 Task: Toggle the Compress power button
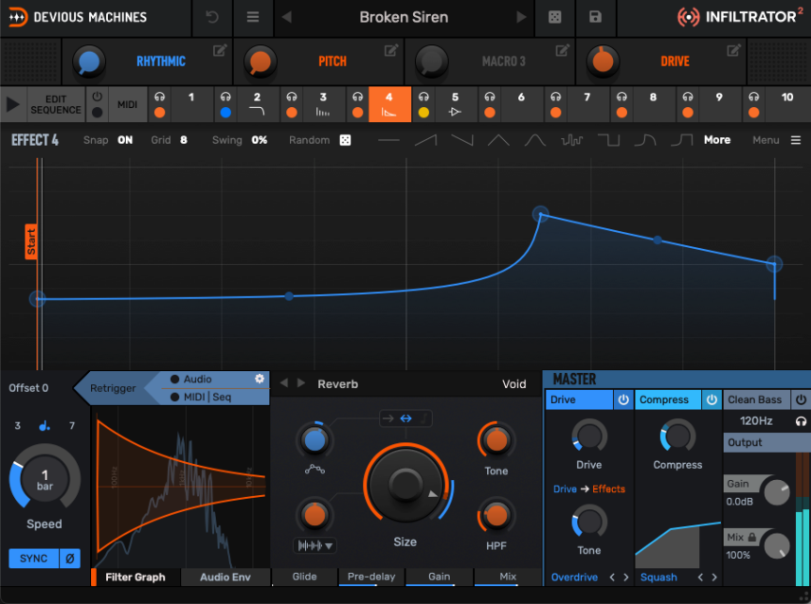[x=712, y=400]
